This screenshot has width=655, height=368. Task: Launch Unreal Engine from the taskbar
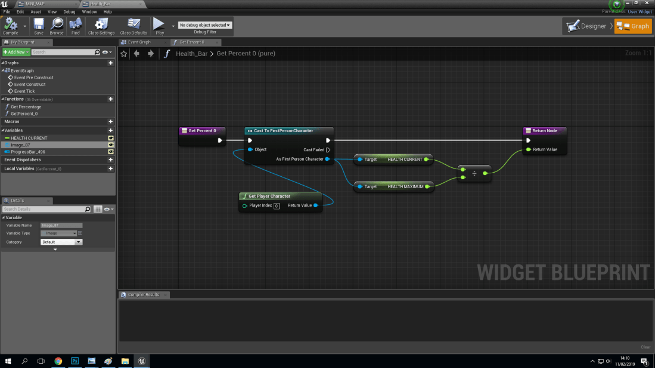coord(142,361)
